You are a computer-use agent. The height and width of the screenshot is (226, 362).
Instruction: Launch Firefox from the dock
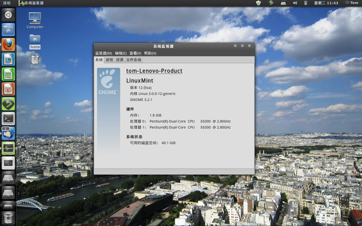(8, 44)
